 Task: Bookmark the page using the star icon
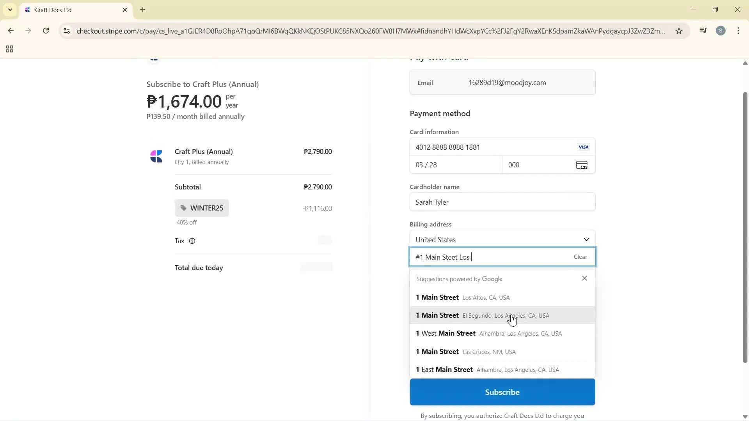[x=679, y=31]
